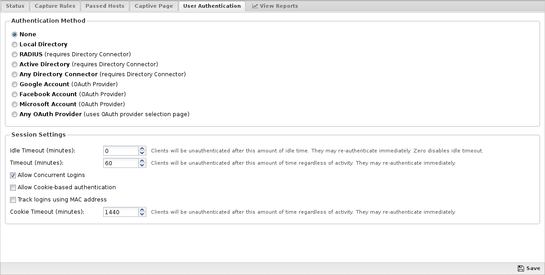Click the Save disk icon

click(520, 268)
